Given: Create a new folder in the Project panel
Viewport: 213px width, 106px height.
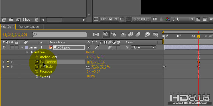Looking at the screenshot, I should click(11, 20).
